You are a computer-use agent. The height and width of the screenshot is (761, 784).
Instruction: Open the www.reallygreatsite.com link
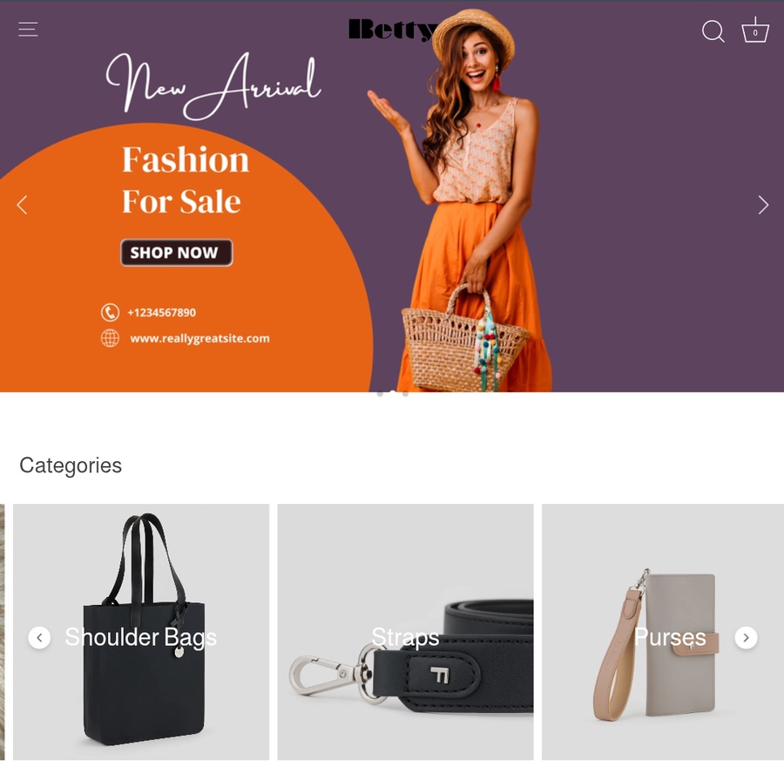click(199, 338)
